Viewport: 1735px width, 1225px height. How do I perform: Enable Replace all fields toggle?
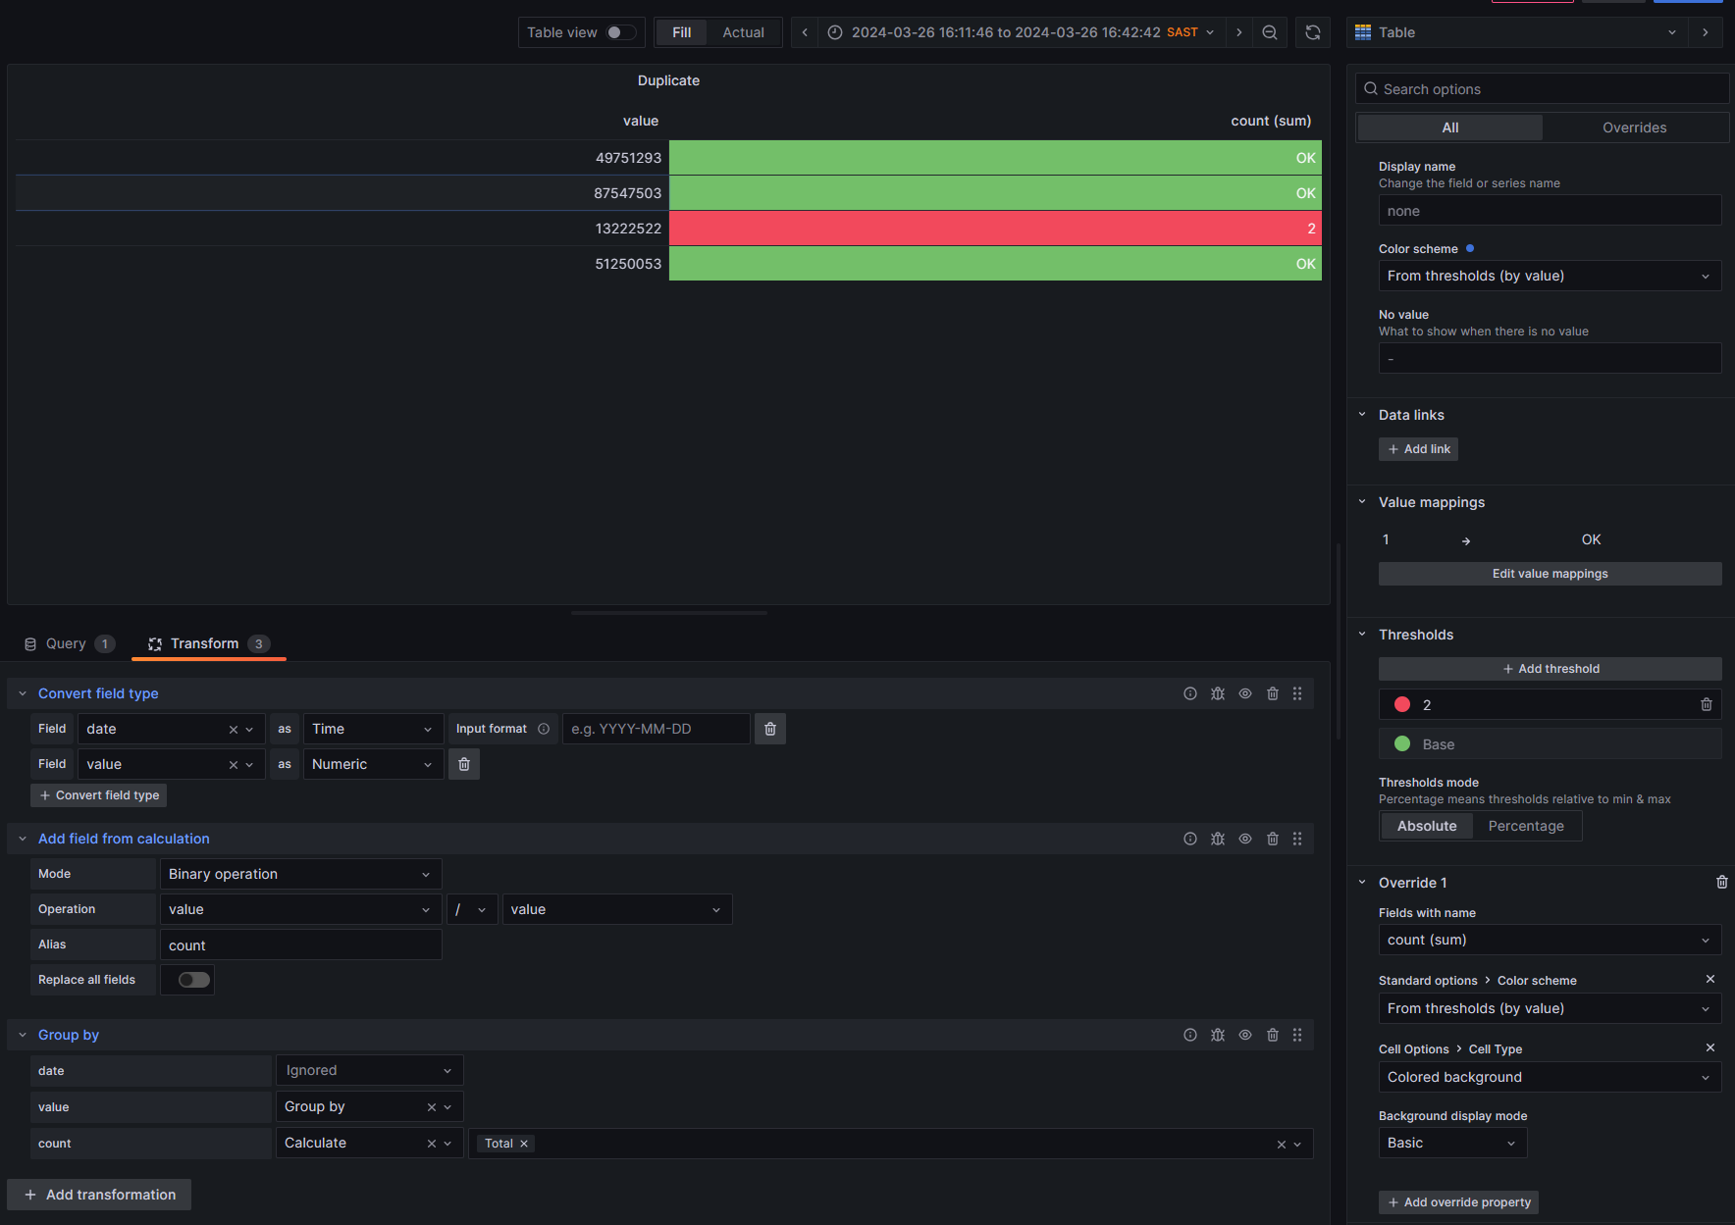(193, 980)
